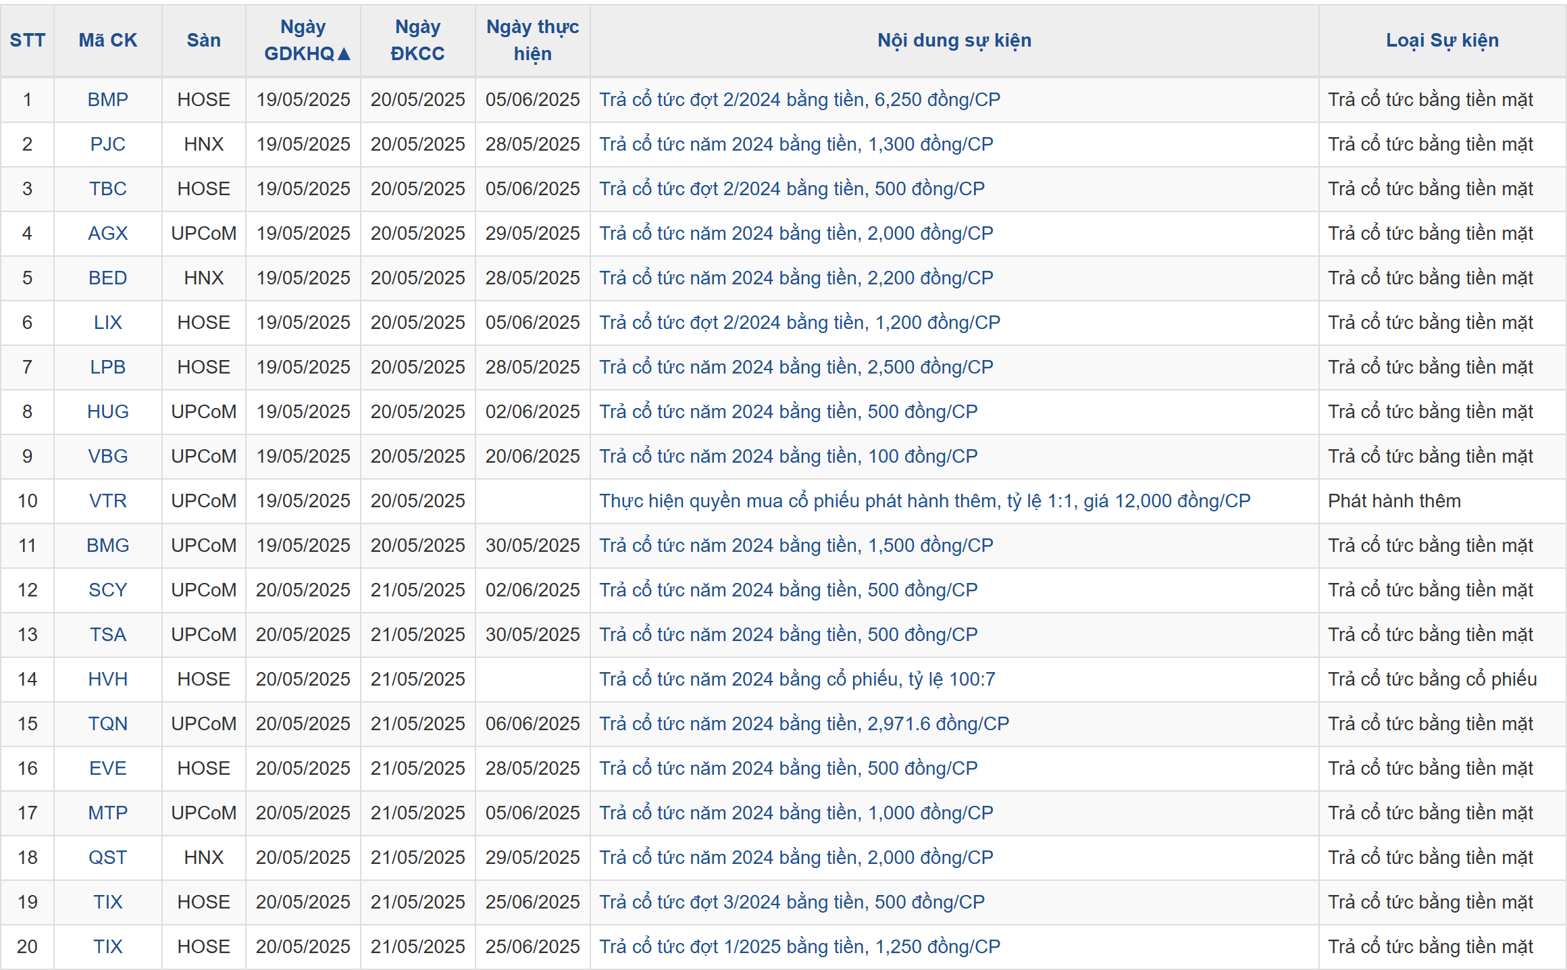Open the TIX link in row 19
Viewport: 1567px width, 970px height.
(108, 902)
